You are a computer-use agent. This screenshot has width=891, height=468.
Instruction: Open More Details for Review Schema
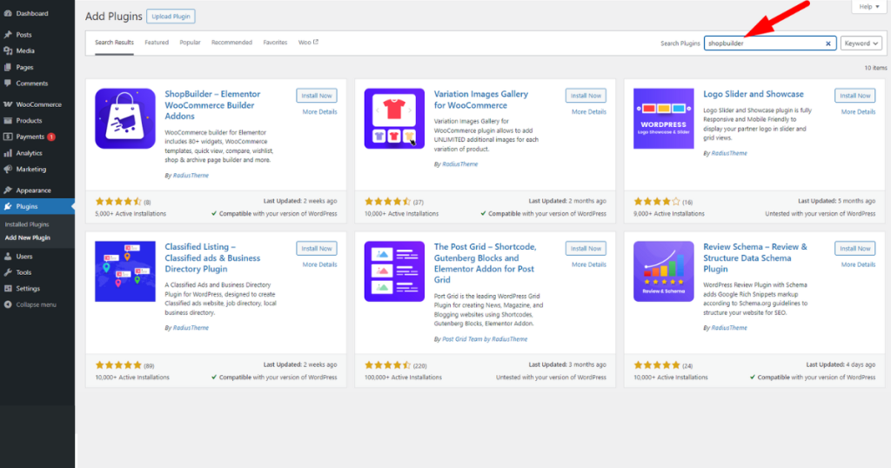[x=858, y=264]
